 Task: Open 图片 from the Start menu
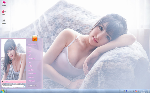click(x=30, y=51)
